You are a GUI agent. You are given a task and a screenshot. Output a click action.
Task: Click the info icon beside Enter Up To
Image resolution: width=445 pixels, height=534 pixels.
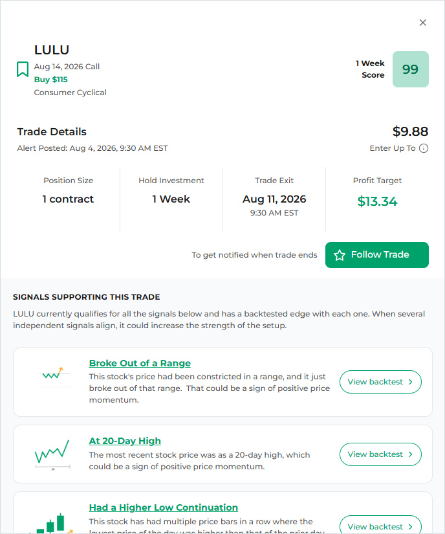click(424, 148)
